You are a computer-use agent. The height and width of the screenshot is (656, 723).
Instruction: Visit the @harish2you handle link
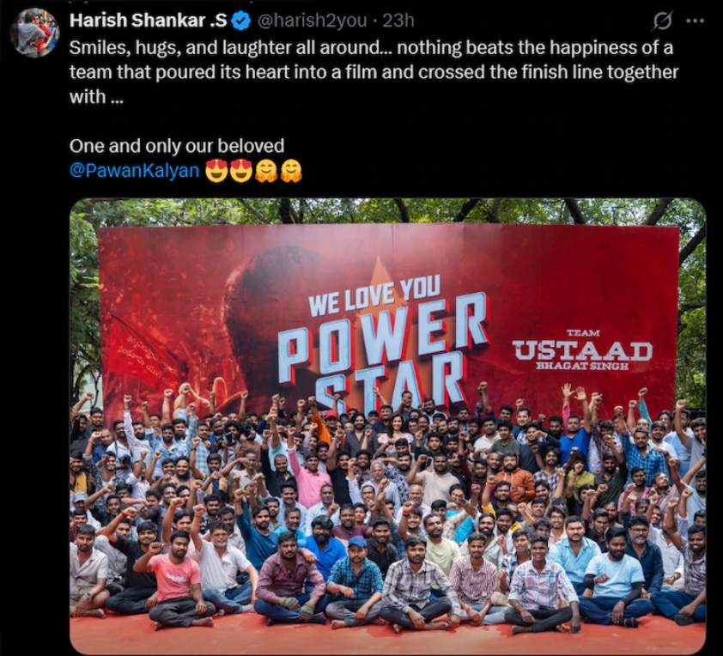[312, 21]
